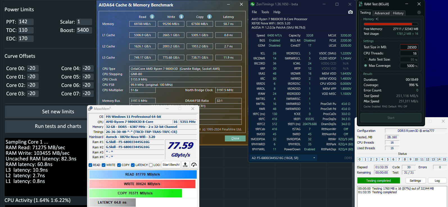Click the Core 00 curve offset field
The width and height of the screenshot is (448, 207).
(33, 68)
